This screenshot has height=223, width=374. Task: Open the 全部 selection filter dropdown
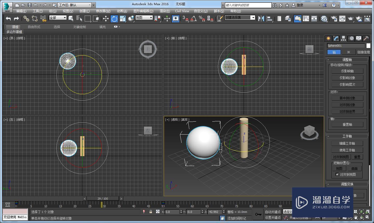coord(58,18)
